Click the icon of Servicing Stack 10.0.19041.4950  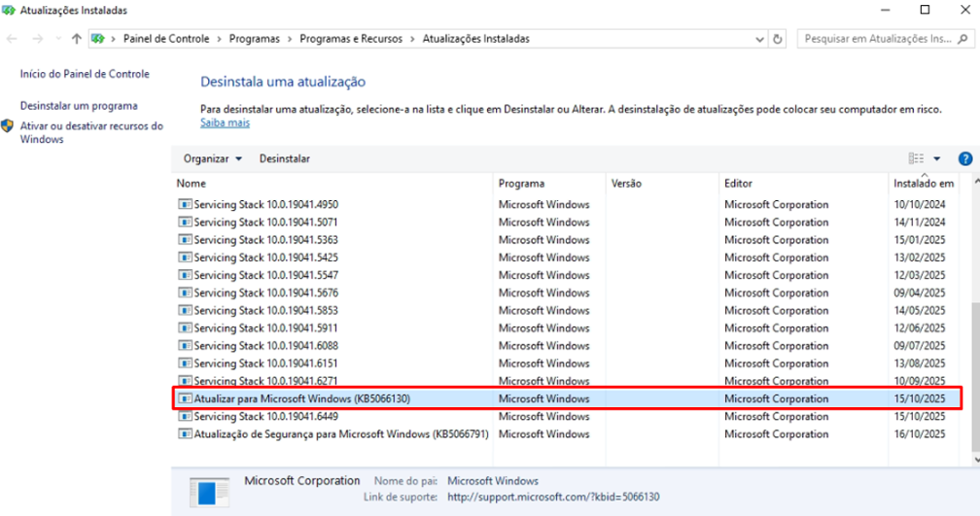185,205
